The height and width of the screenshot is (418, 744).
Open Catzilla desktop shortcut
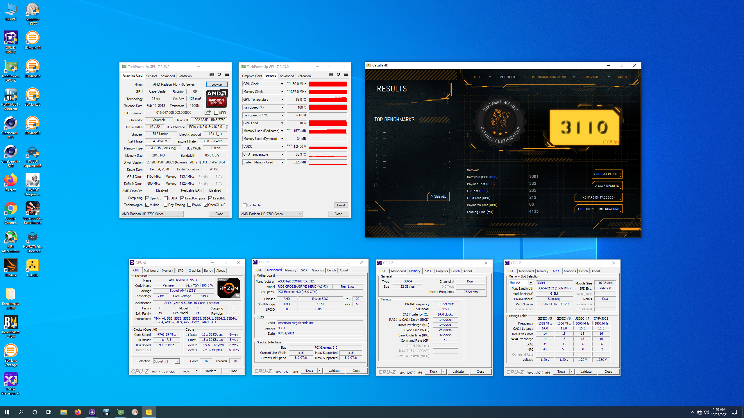pyautogui.click(x=32, y=268)
